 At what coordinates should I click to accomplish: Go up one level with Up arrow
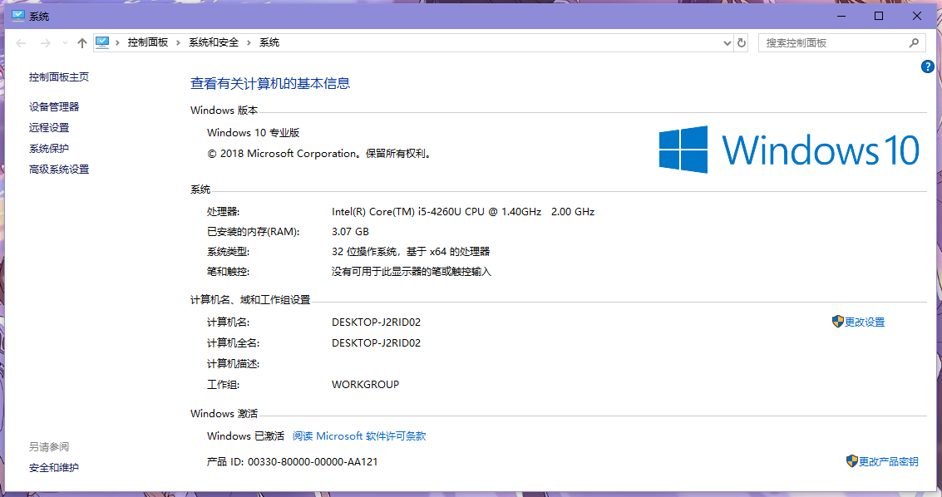coord(81,43)
